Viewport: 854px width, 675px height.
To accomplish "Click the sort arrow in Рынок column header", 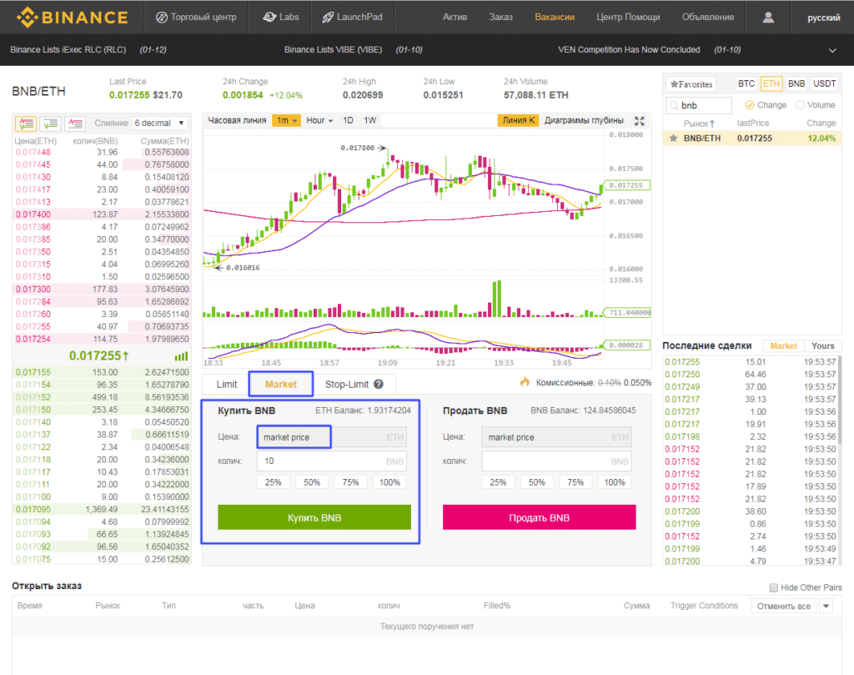I will coord(712,123).
